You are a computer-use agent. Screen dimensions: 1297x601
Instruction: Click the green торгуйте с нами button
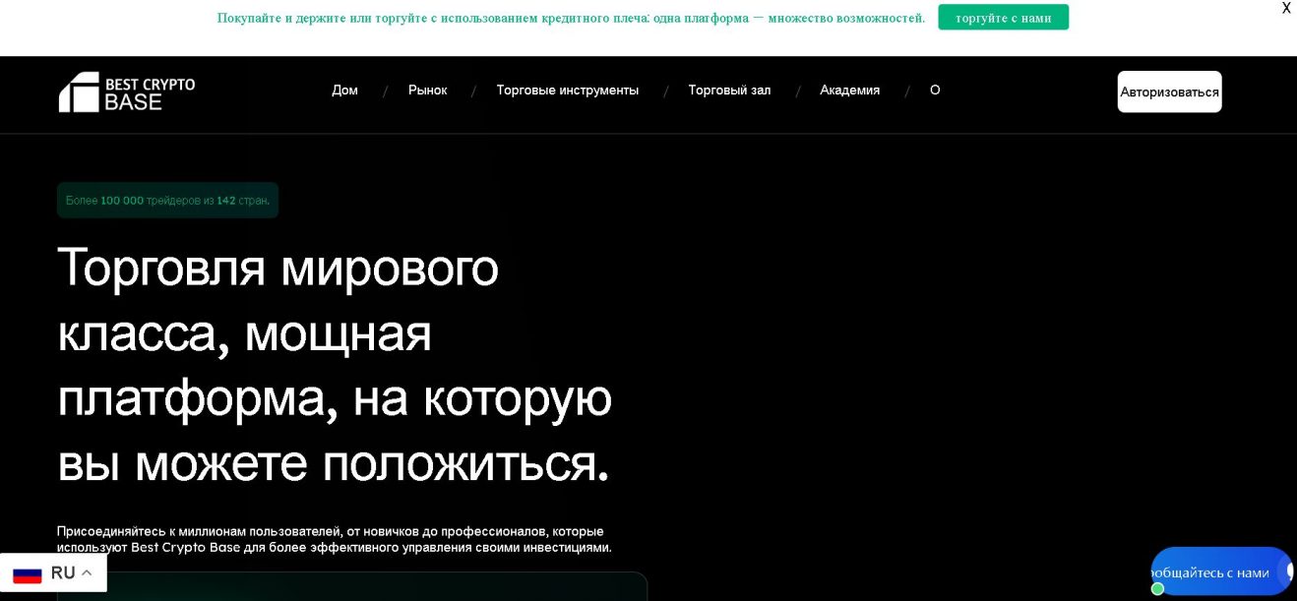point(1003,18)
